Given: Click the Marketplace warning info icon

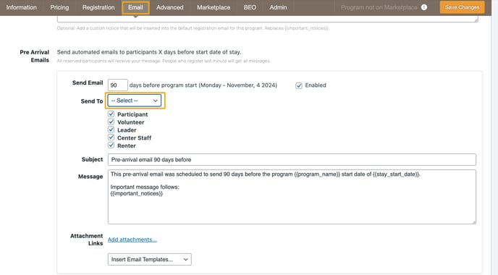Looking at the screenshot, I should pyautogui.click(x=424, y=7).
